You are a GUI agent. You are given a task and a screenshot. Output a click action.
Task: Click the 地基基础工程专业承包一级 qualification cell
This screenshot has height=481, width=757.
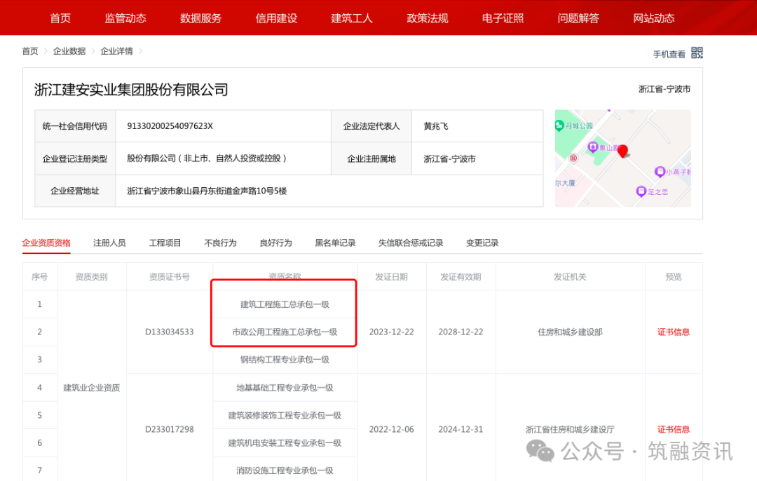(285, 387)
